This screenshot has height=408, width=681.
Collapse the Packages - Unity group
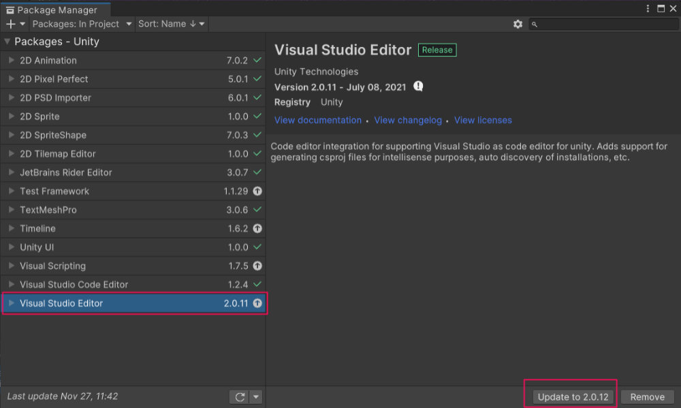[7, 42]
